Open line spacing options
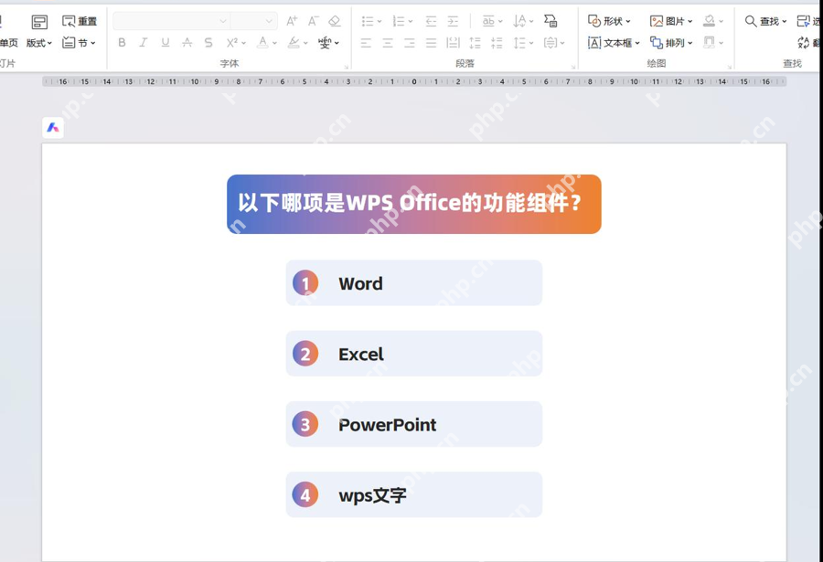Viewport: 823px width, 562px height. [x=523, y=43]
